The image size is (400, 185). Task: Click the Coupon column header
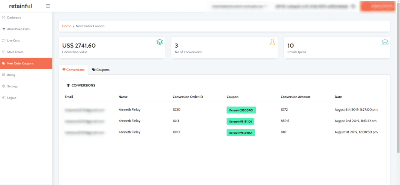[x=232, y=97]
